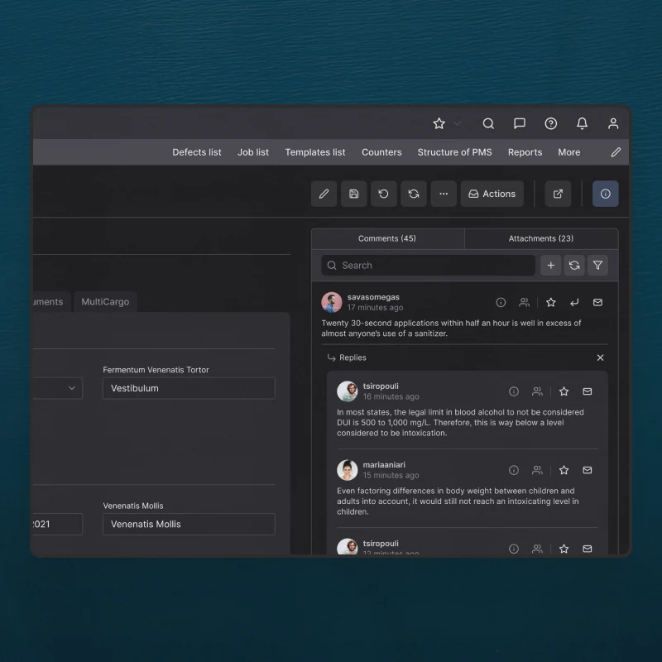Click the edit pencil toolbar button
Viewport: 662px width, 662px height.
[324, 194]
